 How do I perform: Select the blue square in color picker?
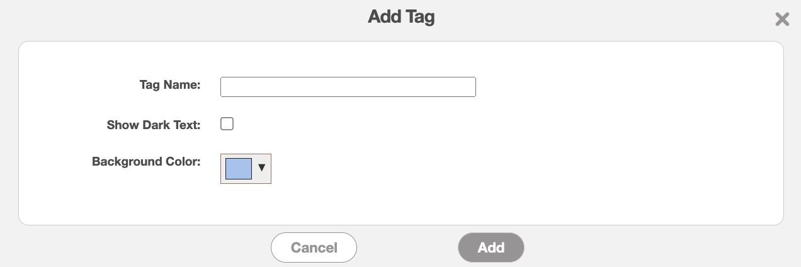pos(239,169)
